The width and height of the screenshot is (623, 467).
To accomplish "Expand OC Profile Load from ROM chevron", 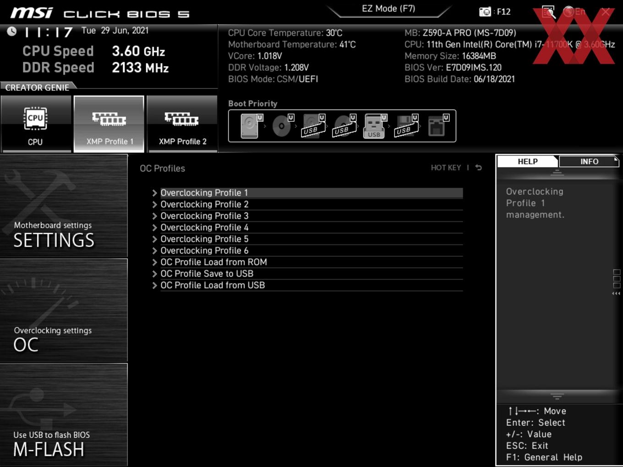I will click(155, 262).
